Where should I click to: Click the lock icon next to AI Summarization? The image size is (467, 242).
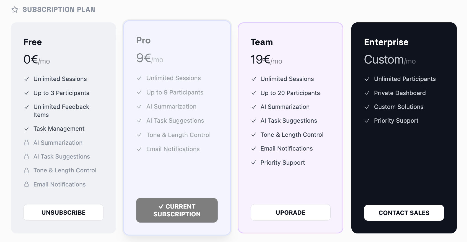pyautogui.click(x=27, y=143)
